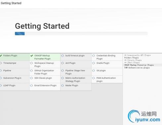Click the pending icon next to Credentials Binding Plugin
The width and height of the screenshot is (162, 125).
click(93, 56)
